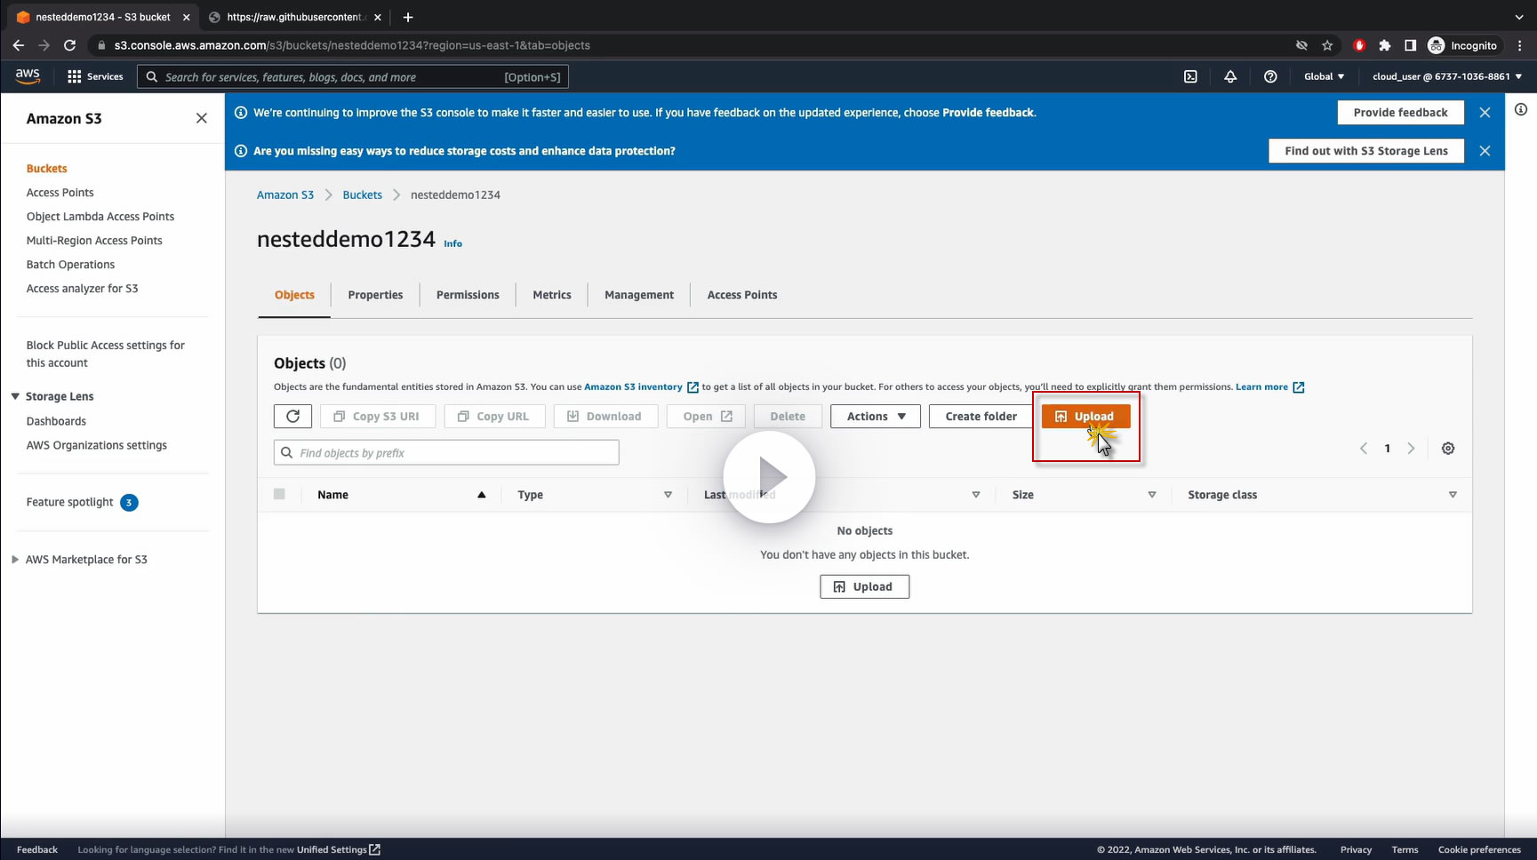Screen dimensions: 1537x860
Task: Play the video with center play button
Action: [x=769, y=477]
